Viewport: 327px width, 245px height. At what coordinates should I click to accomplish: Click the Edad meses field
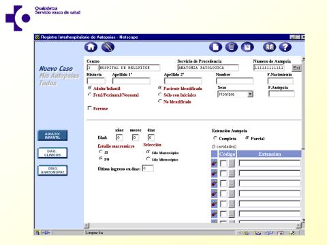tap(136, 137)
